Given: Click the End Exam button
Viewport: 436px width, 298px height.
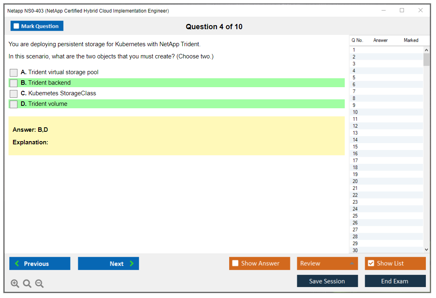Looking at the screenshot, I should click(395, 281).
